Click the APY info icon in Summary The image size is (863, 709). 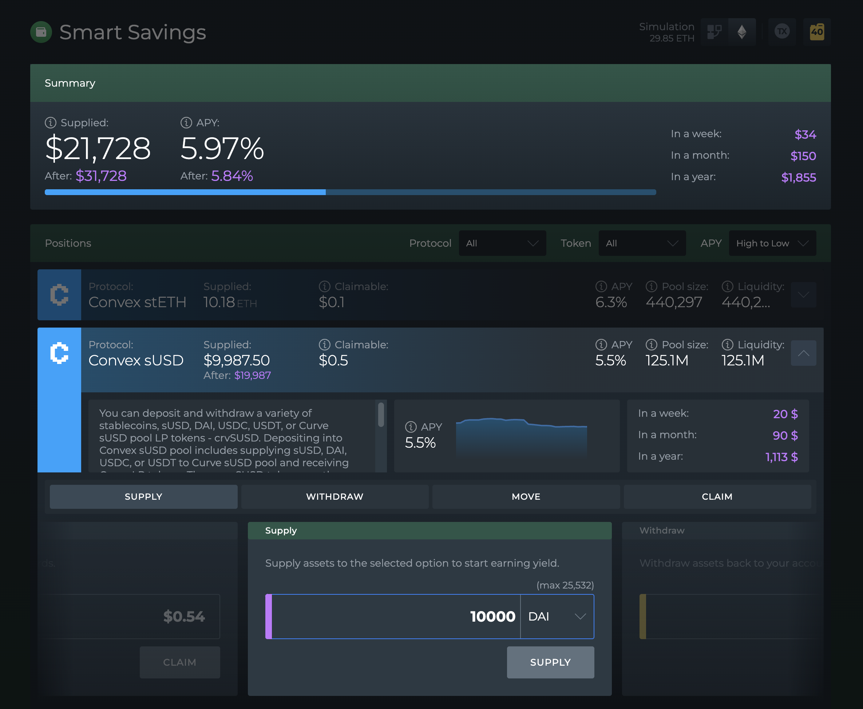(x=186, y=123)
